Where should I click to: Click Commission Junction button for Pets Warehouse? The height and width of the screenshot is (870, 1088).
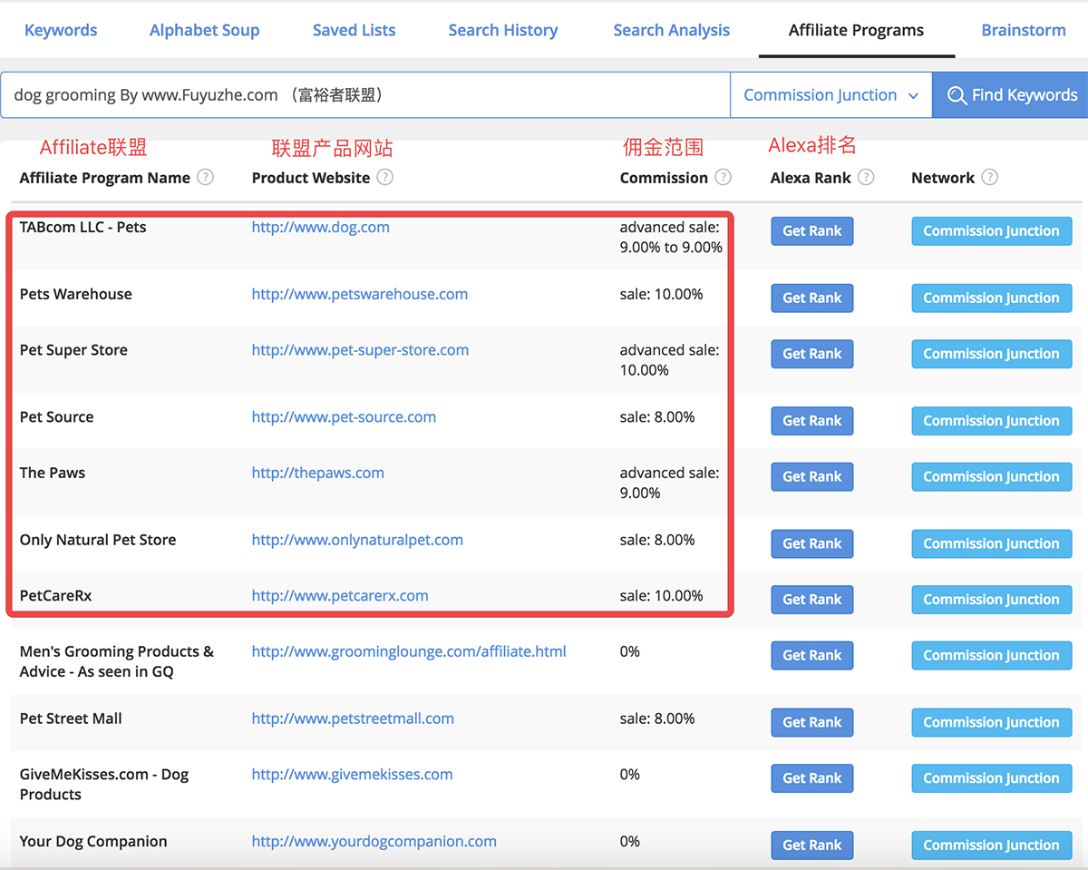coord(991,298)
